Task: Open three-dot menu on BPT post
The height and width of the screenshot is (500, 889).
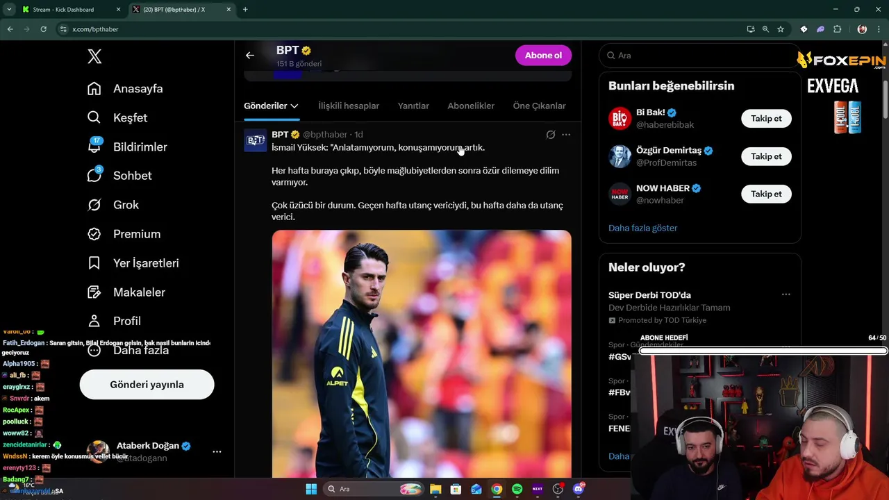Action: tap(566, 135)
